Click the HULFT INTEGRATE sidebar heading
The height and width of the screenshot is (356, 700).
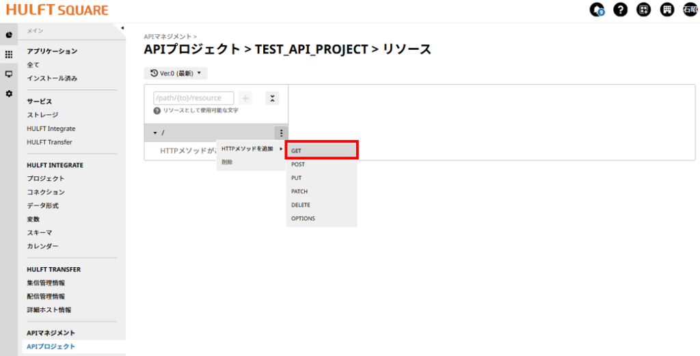[x=55, y=165]
